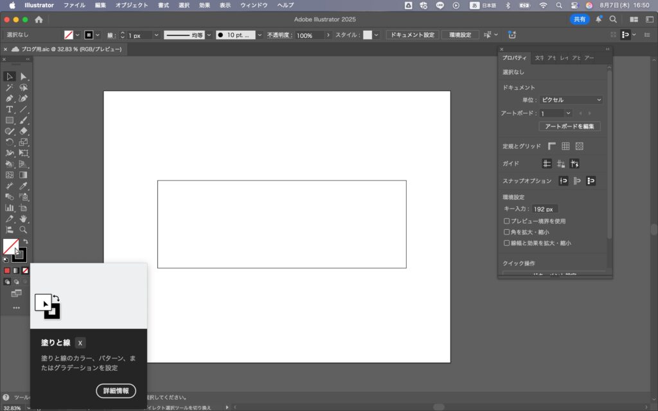The width and height of the screenshot is (658, 411).
Task: Select the Eyedropper tool
Action: pos(24,186)
